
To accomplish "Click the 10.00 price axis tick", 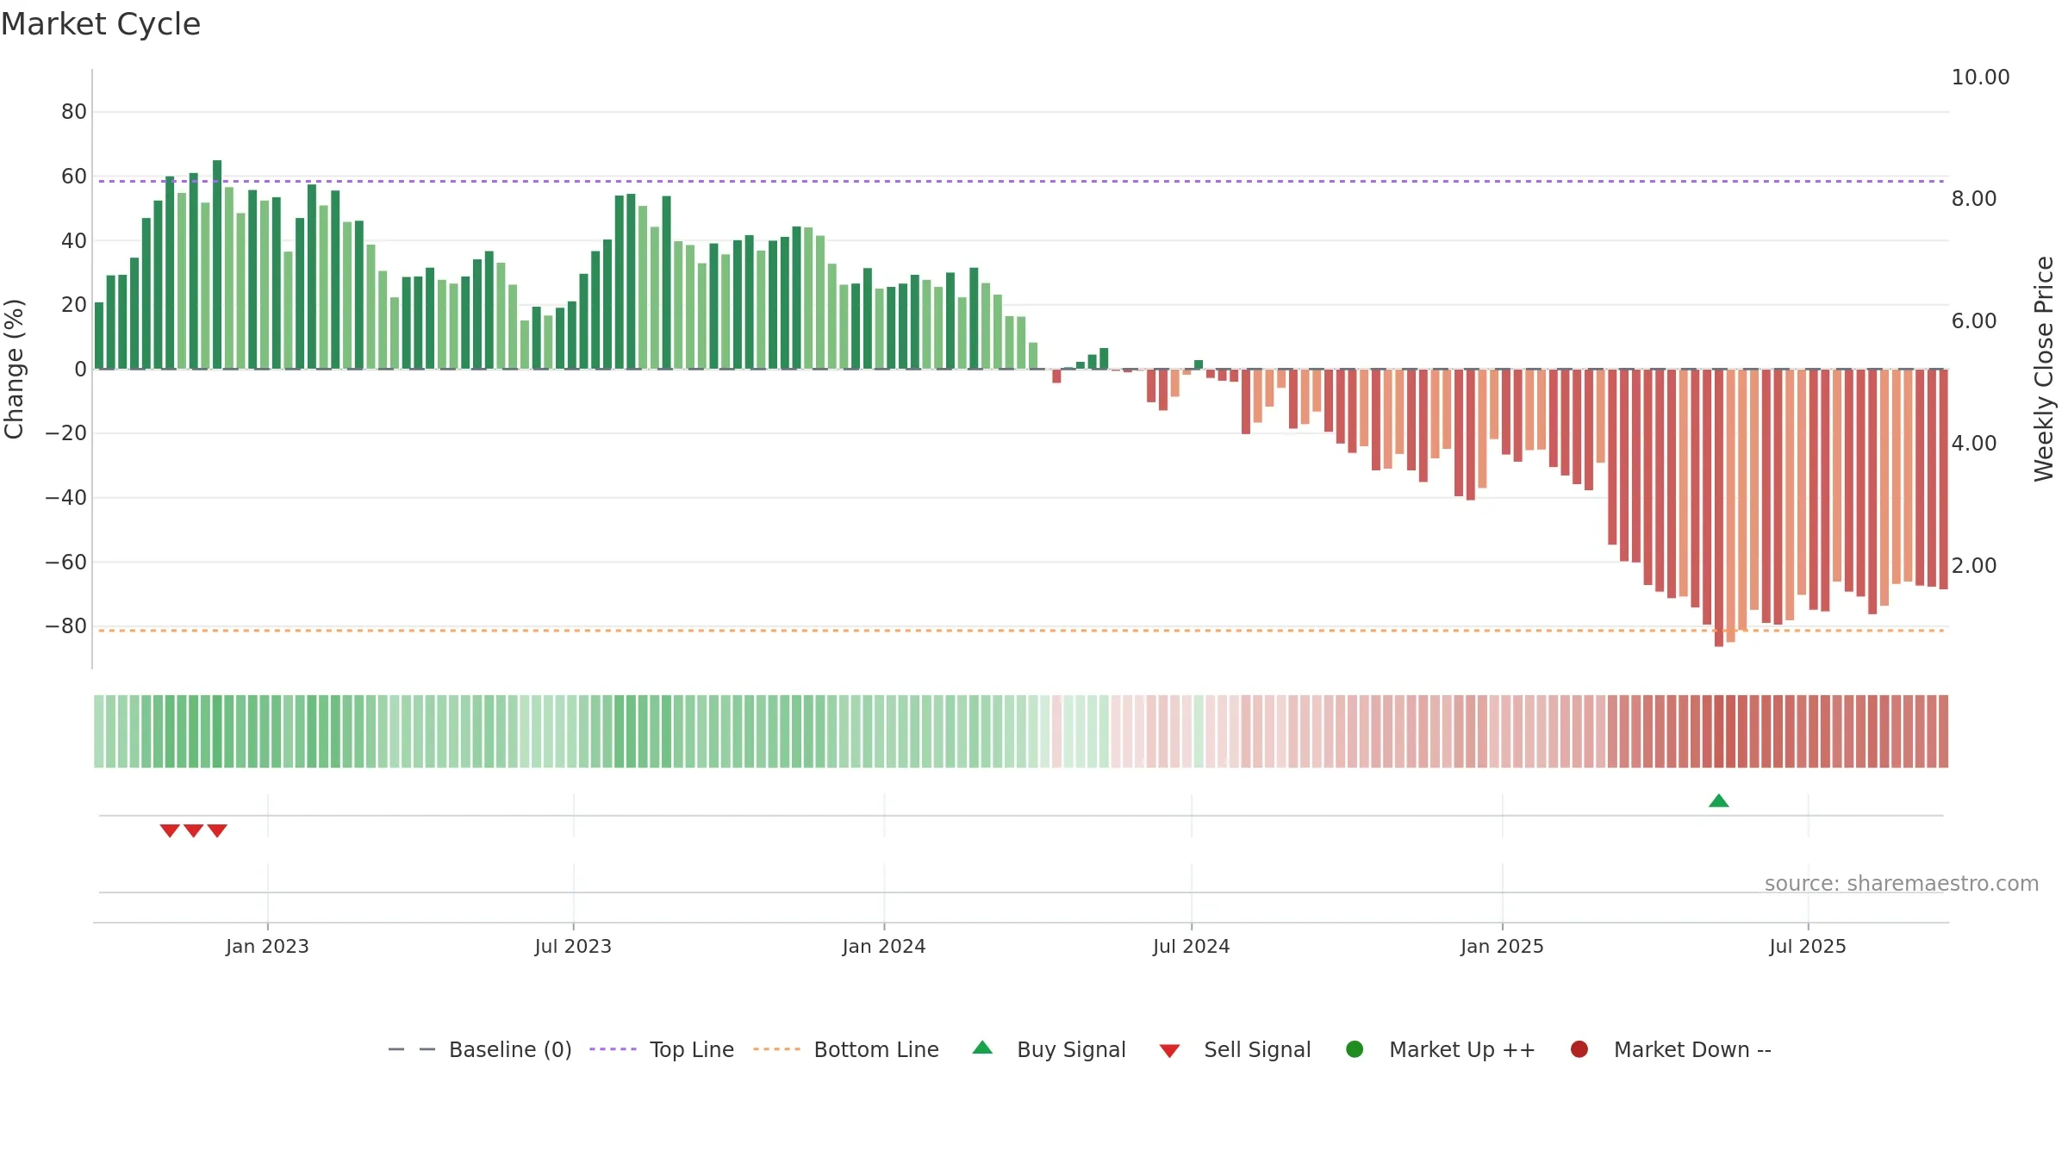I will point(1980,78).
